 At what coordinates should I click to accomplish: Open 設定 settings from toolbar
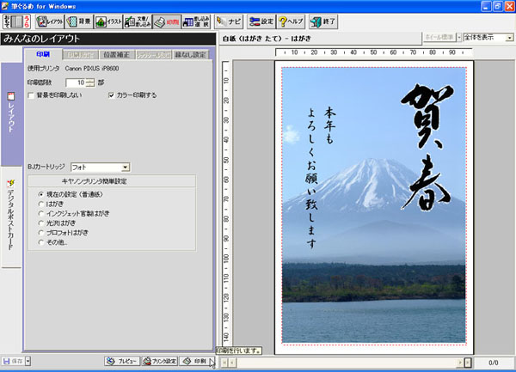tap(261, 20)
